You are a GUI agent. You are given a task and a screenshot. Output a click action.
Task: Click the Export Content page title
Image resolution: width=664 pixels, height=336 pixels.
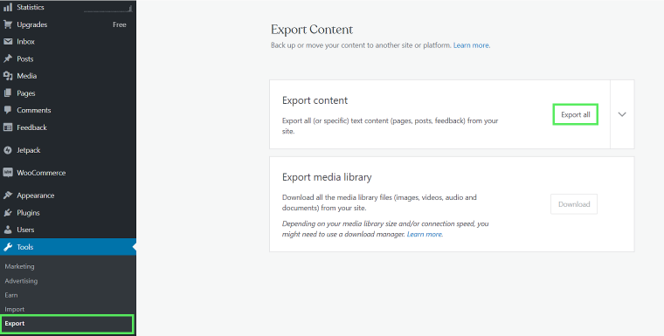pos(312,30)
